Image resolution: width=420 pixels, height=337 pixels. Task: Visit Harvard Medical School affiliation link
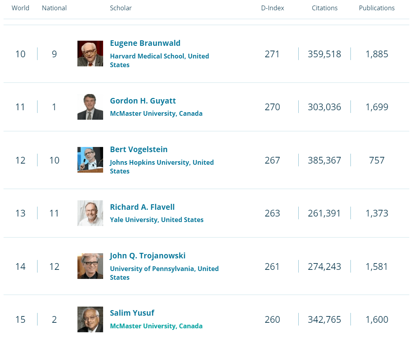(x=160, y=56)
